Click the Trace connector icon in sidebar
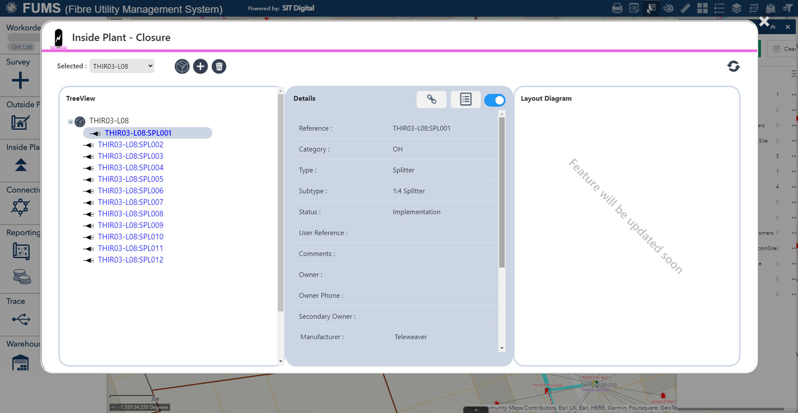This screenshot has width=798, height=413. 21,319
